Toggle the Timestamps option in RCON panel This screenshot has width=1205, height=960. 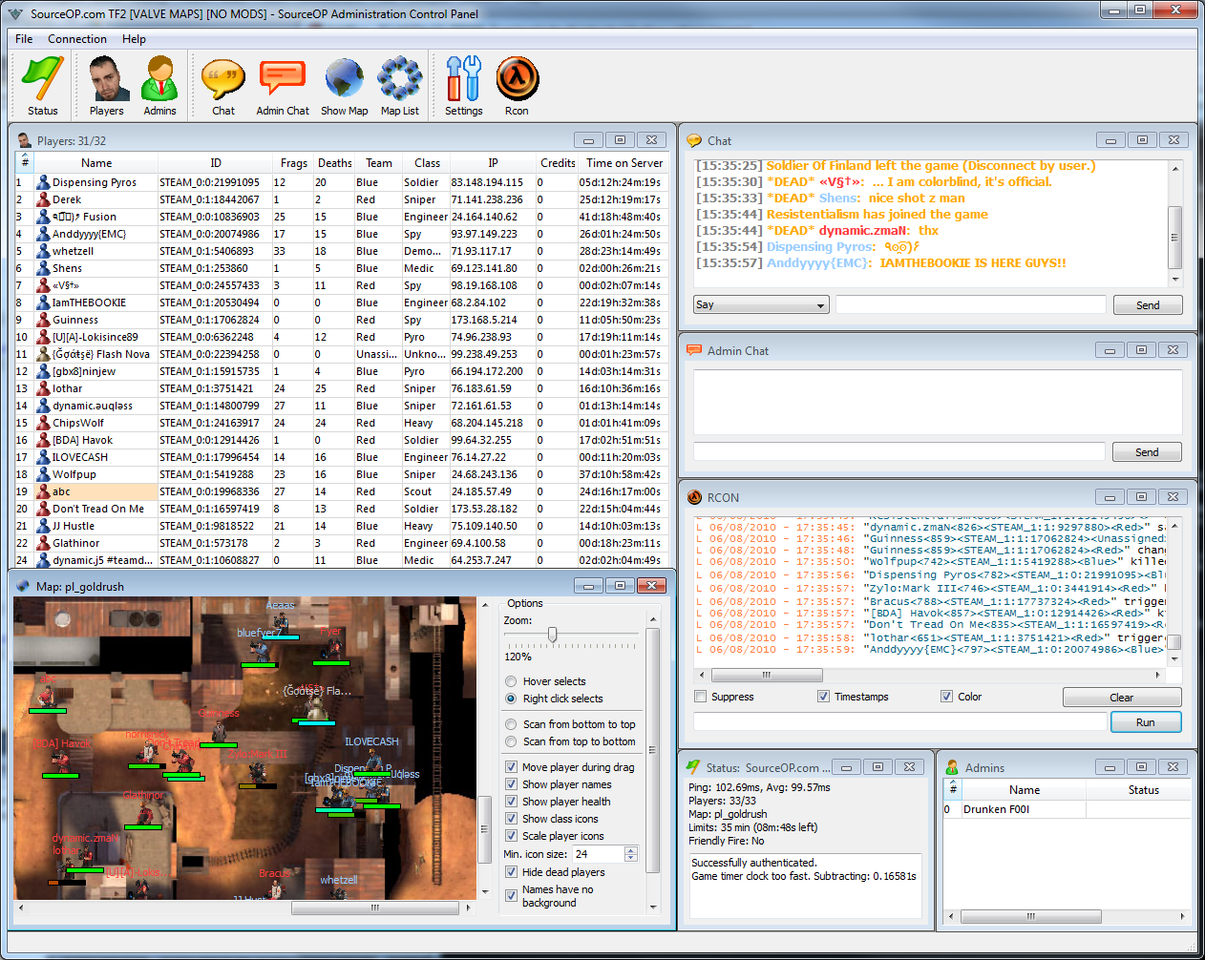point(823,696)
